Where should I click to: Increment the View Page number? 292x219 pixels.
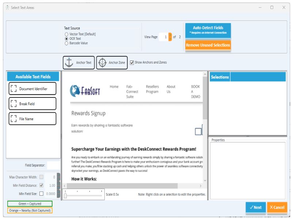click(x=170, y=35)
